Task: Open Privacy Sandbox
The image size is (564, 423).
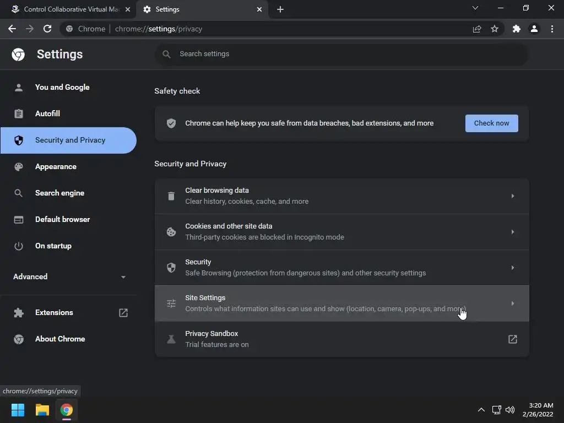Action: pos(341,339)
